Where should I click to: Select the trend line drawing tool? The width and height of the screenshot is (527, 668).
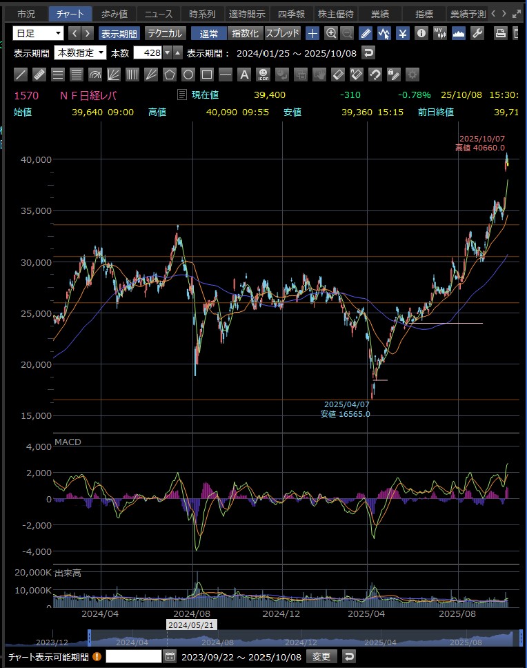pos(21,75)
